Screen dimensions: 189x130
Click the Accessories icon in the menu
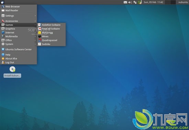click(3, 21)
